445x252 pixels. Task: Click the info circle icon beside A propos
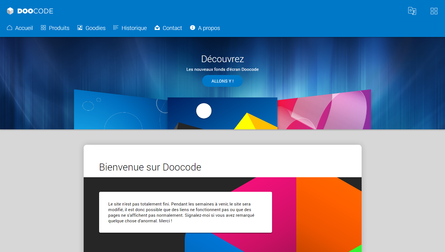click(x=192, y=27)
